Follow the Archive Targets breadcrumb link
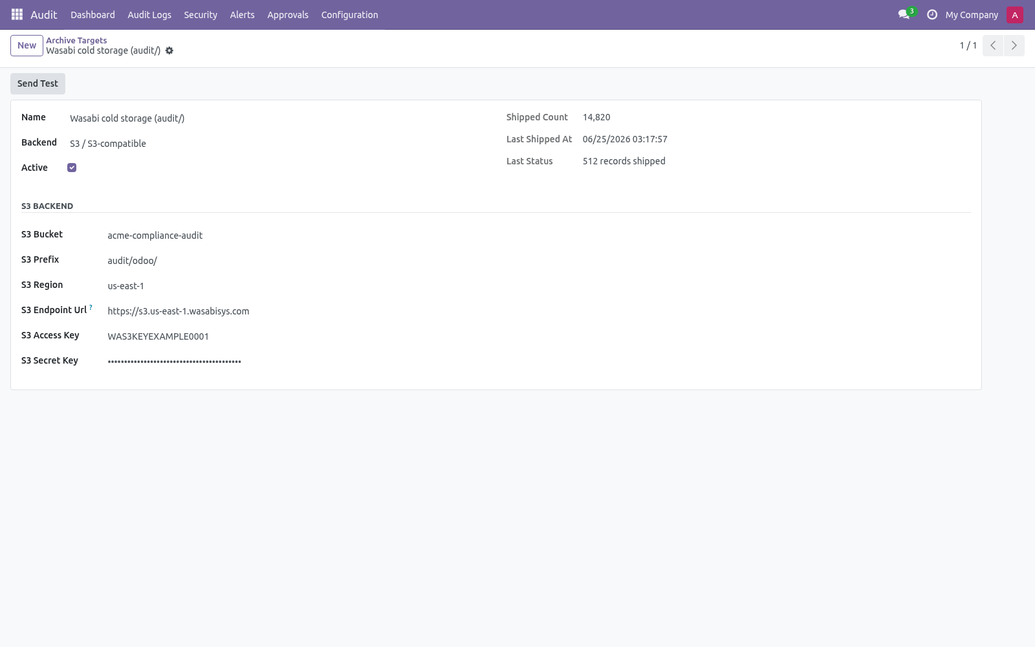1035x647 pixels. coord(76,40)
